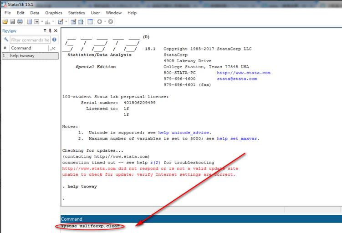
Task: Click the Review panel title
Action: pyautogui.click(x=10, y=31)
